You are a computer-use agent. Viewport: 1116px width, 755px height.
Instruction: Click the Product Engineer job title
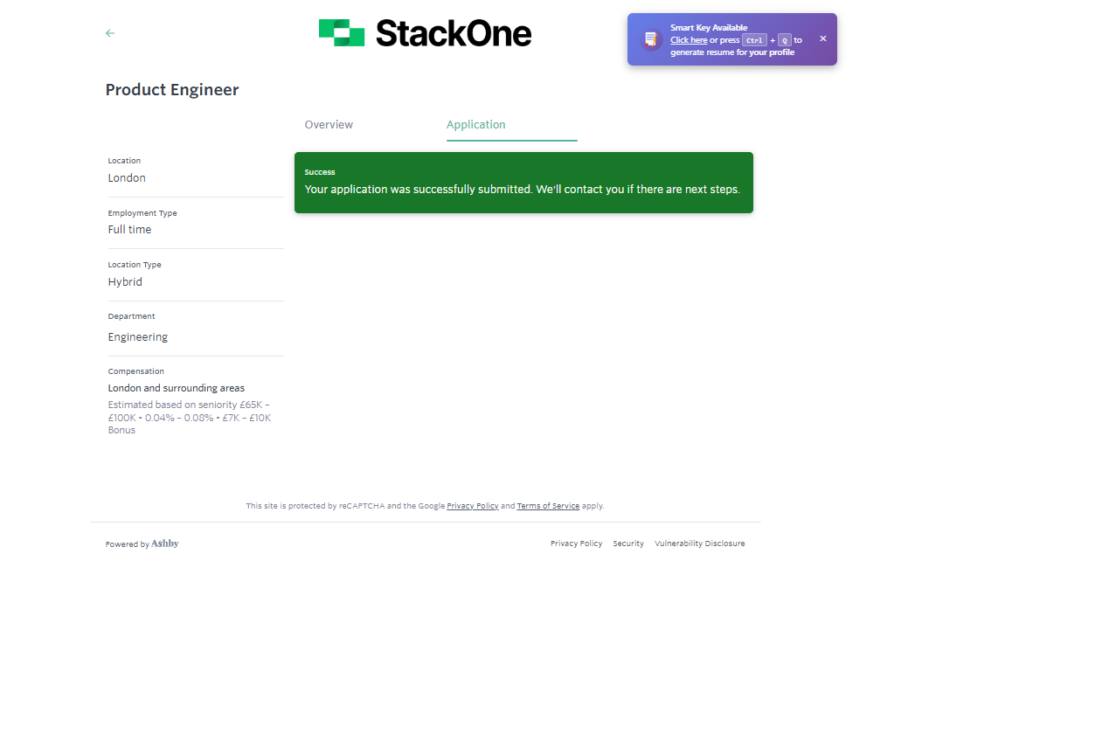(x=172, y=90)
